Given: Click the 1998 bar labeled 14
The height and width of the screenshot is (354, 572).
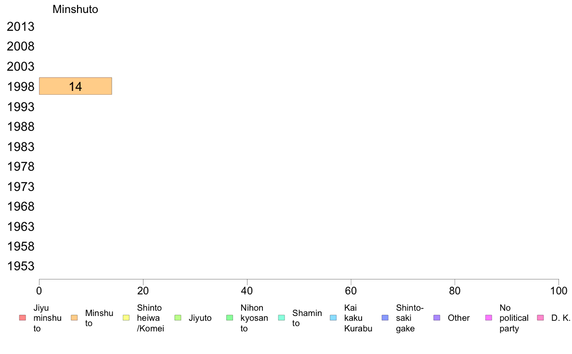Looking at the screenshot, I should coord(76,86).
